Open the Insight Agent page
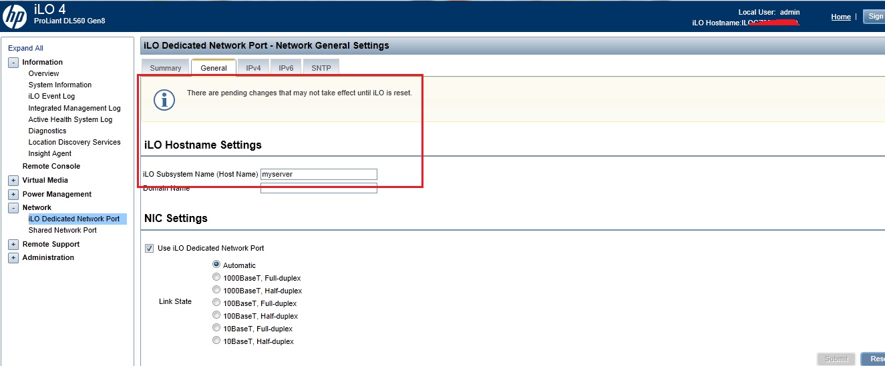Screen dimensions: 885x366 (49, 153)
